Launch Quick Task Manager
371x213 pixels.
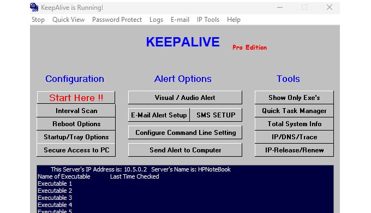294,111
